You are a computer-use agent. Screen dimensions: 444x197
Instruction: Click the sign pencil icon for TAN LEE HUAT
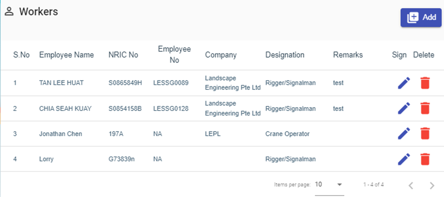[403, 83]
